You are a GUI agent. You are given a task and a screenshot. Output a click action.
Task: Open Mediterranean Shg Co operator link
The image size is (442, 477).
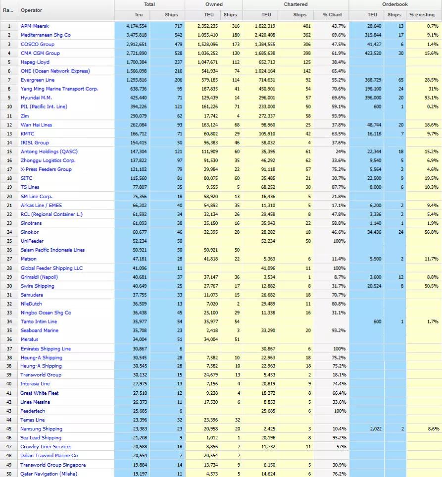(x=46, y=35)
